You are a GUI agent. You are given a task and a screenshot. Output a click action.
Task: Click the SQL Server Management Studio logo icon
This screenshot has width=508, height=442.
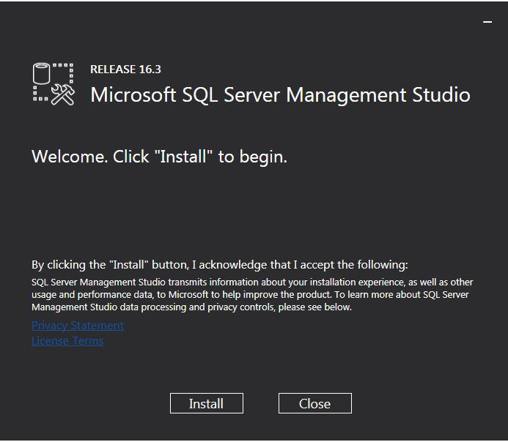point(54,83)
